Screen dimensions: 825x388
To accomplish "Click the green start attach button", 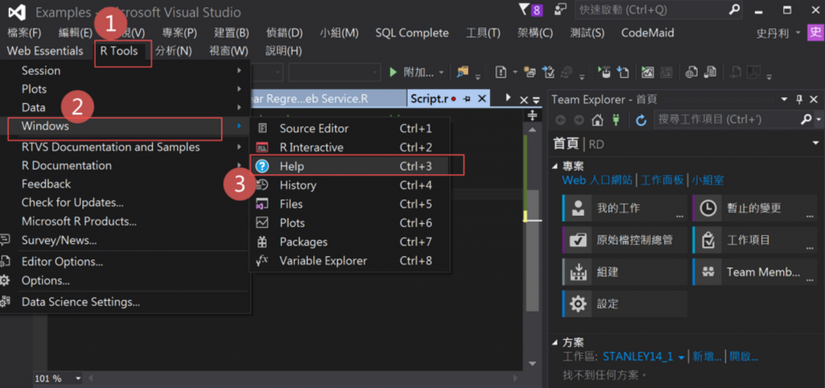I will (x=392, y=72).
